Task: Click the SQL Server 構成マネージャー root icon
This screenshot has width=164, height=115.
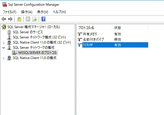Action: click(x=4, y=27)
